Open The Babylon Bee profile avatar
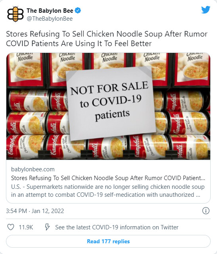Screen dimensions: 217x254 pyautogui.click(x=15, y=14)
